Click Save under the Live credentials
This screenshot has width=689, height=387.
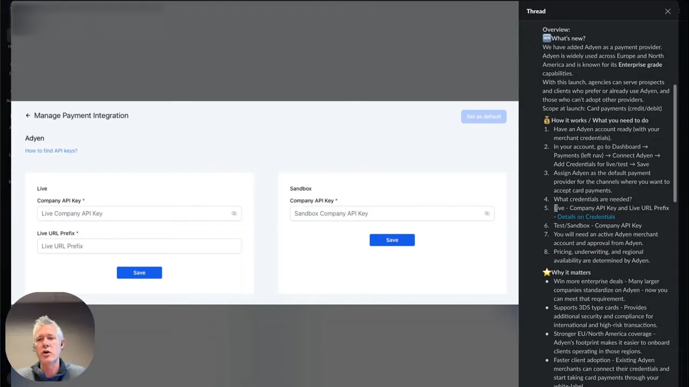tap(139, 273)
